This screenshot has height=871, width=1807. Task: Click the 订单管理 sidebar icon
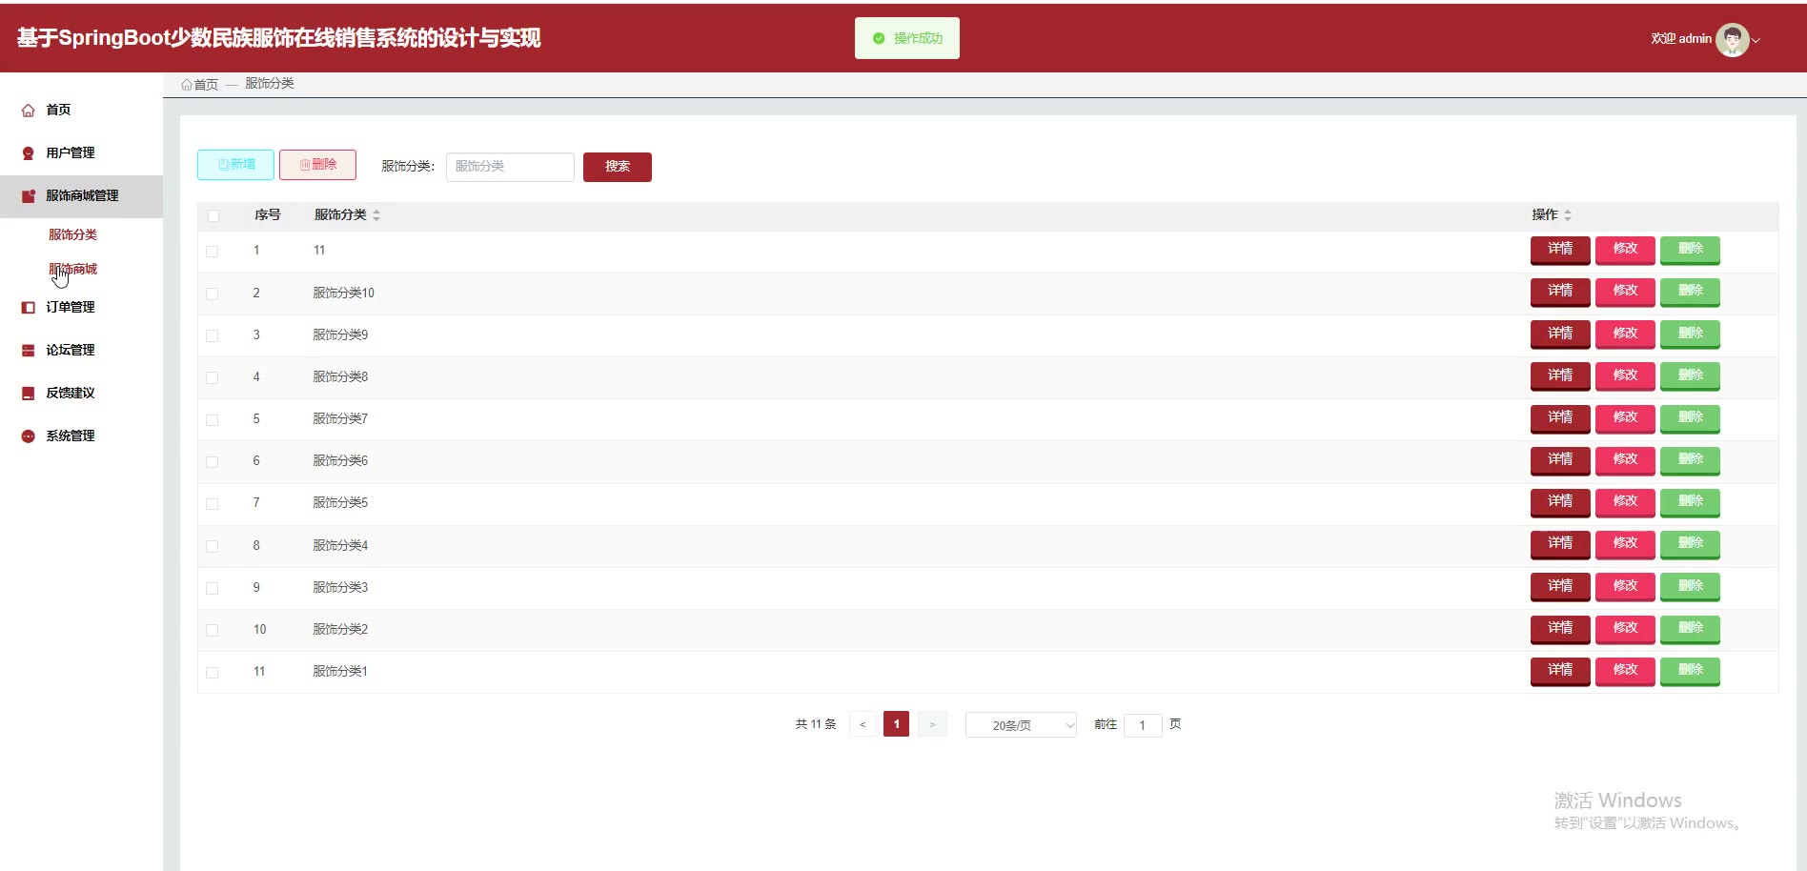pos(29,308)
